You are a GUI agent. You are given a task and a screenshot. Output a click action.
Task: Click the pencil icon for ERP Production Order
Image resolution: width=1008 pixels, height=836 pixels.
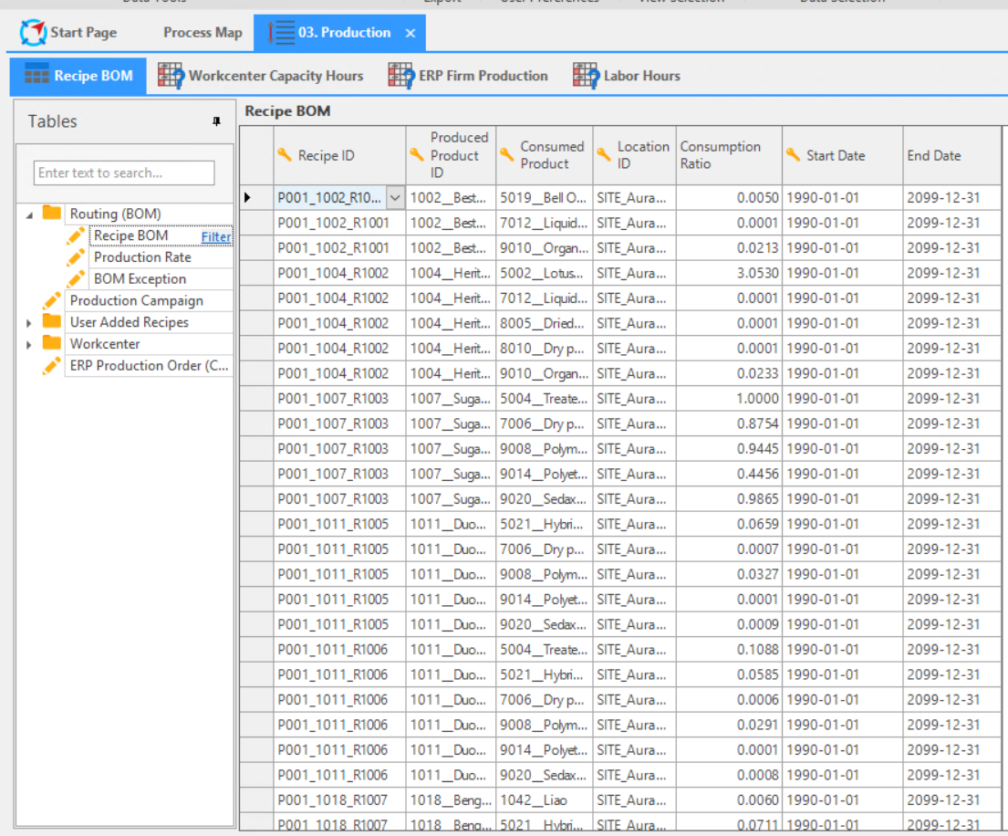(x=51, y=365)
